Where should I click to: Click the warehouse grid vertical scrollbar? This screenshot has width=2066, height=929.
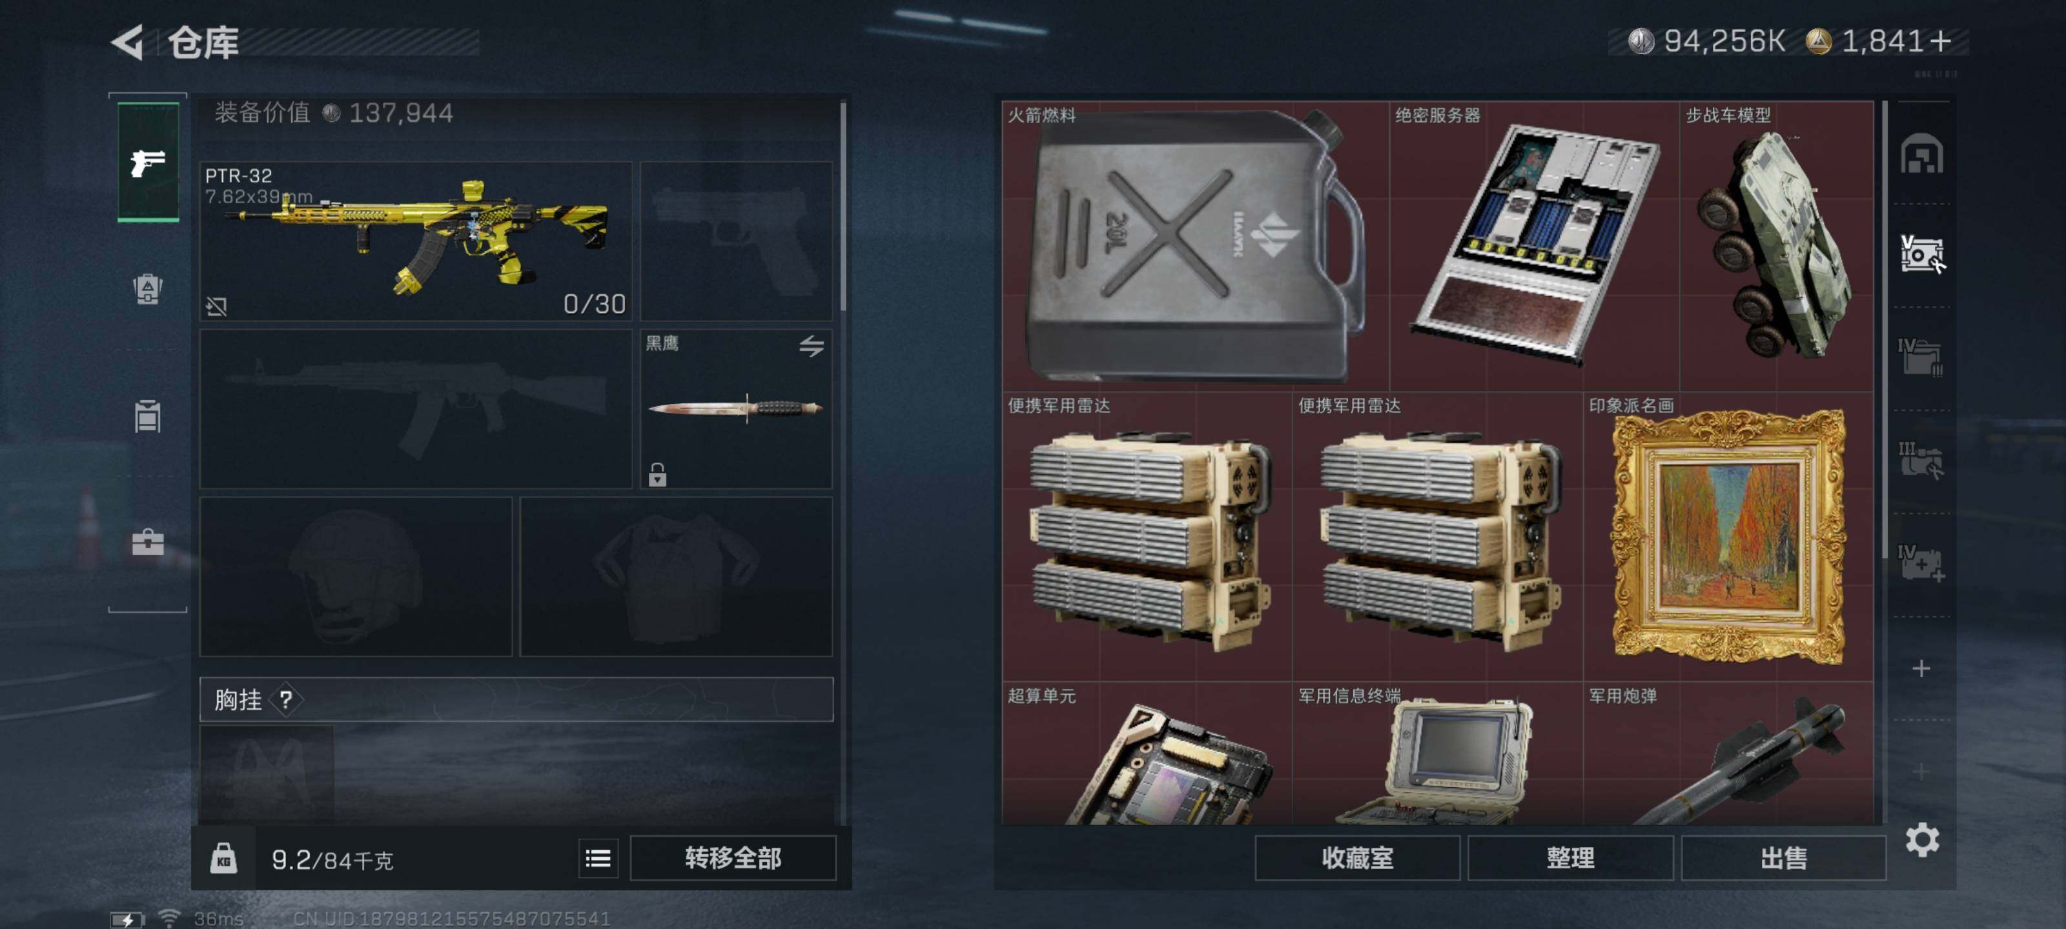point(1885,328)
